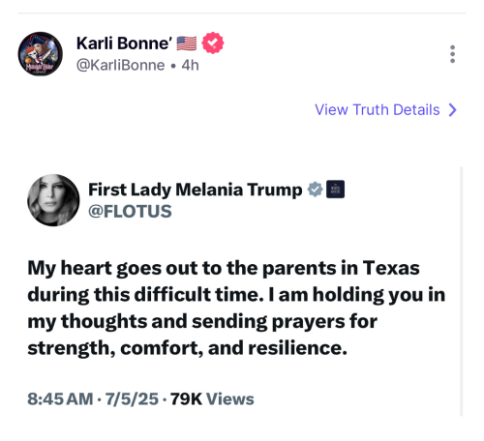Click the 4h post timestamp

190,65
